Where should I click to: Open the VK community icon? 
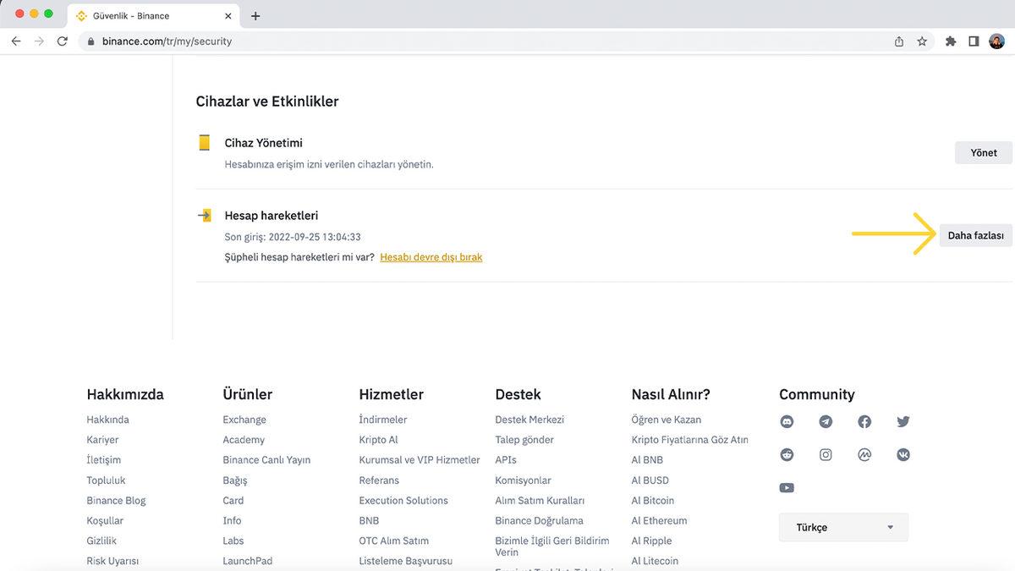(903, 454)
